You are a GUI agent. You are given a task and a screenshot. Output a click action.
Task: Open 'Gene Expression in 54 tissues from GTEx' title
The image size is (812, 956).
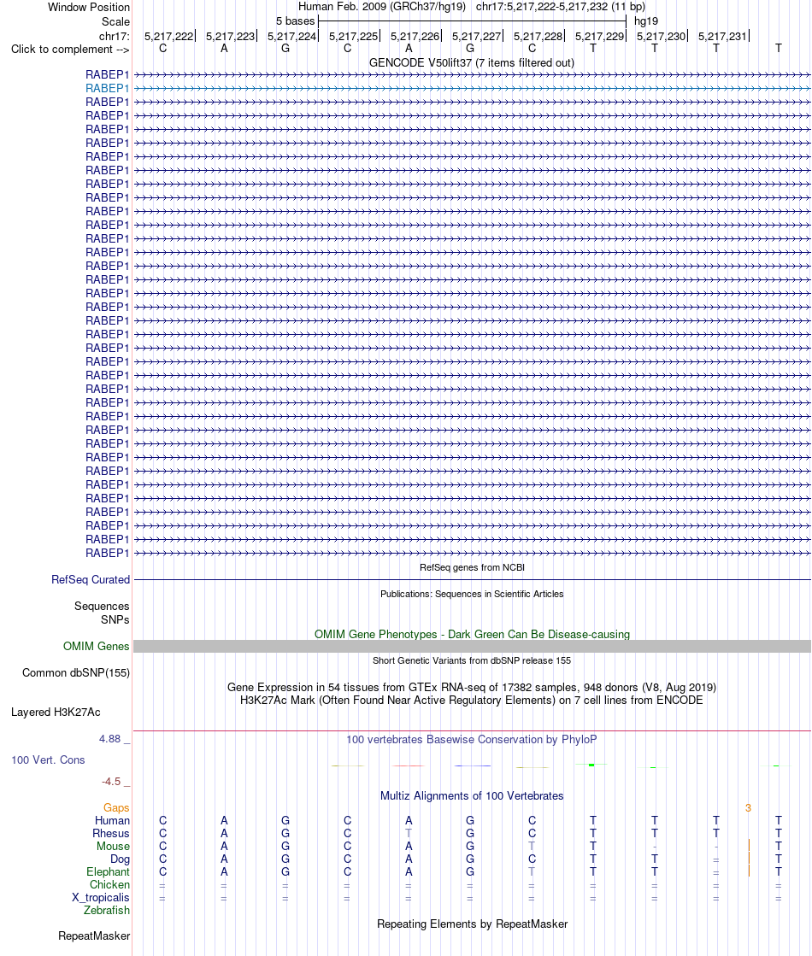[472, 687]
